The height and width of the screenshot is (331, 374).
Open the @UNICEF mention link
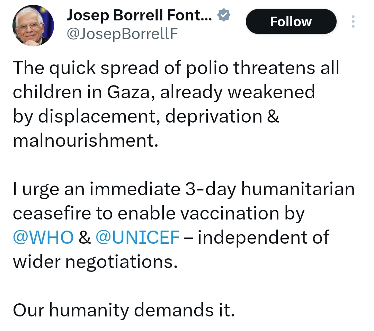point(137,238)
